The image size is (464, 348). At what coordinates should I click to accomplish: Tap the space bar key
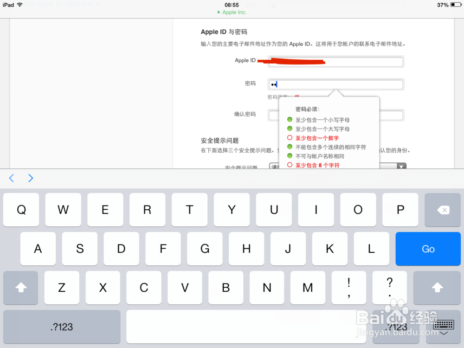tap(246, 327)
